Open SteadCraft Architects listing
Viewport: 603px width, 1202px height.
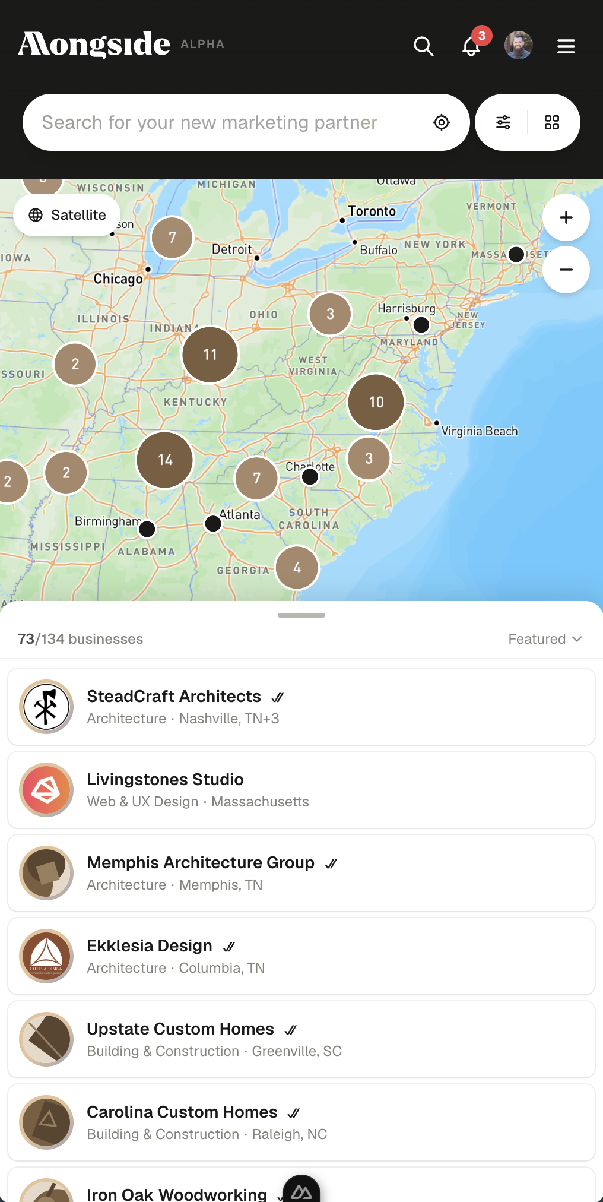(301, 707)
